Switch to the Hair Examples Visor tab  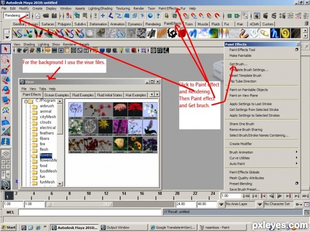click(x=136, y=95)
